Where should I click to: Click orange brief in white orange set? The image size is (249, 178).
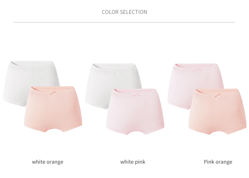point(53,109)
